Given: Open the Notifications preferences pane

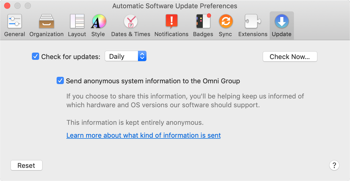Looking at the screenshot, I should pyautogui.click(x=171, y=26).
